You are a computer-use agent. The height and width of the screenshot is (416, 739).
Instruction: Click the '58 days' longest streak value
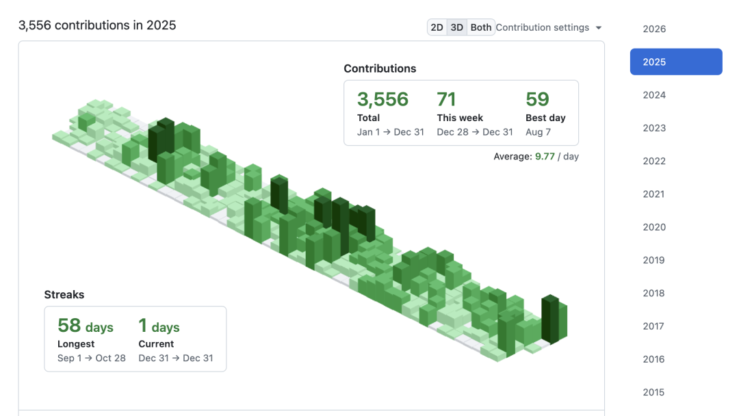click(x=86, y=326)
